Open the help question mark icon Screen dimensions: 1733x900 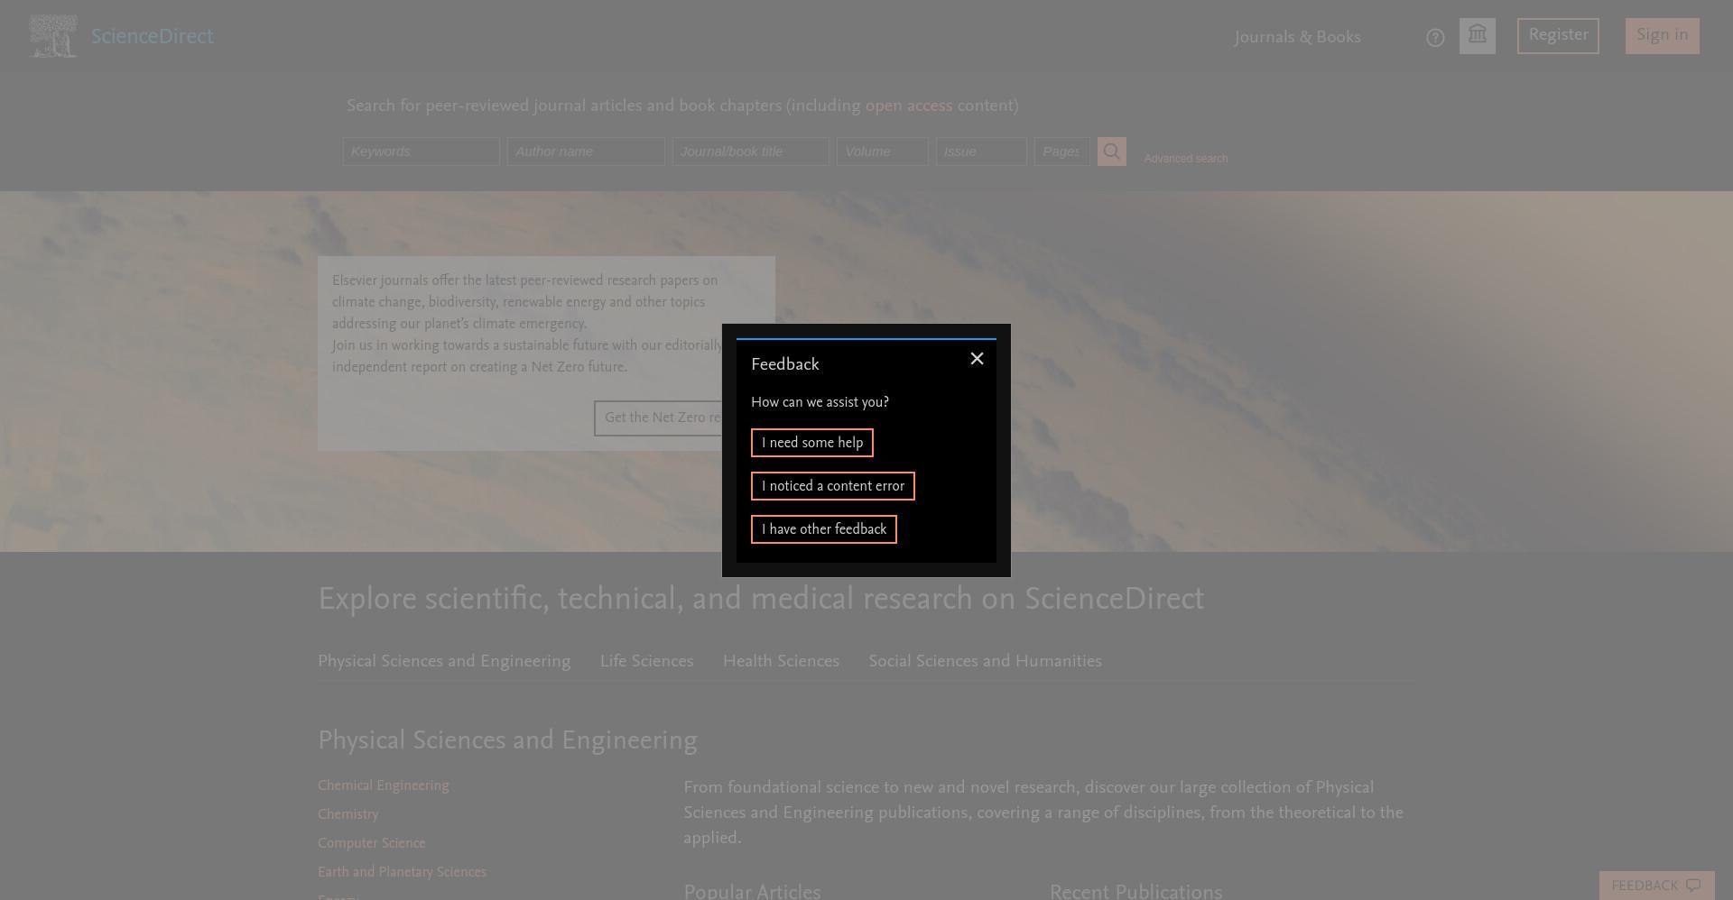pos(1435,38)
